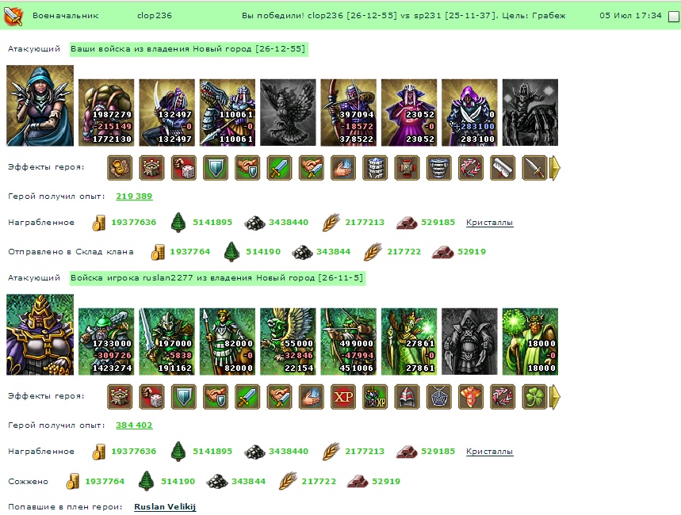Viewport: 681px width, 515px height.
Task: Select the golden-helmet knight hero portrait
Action: [x=40, y=334]
